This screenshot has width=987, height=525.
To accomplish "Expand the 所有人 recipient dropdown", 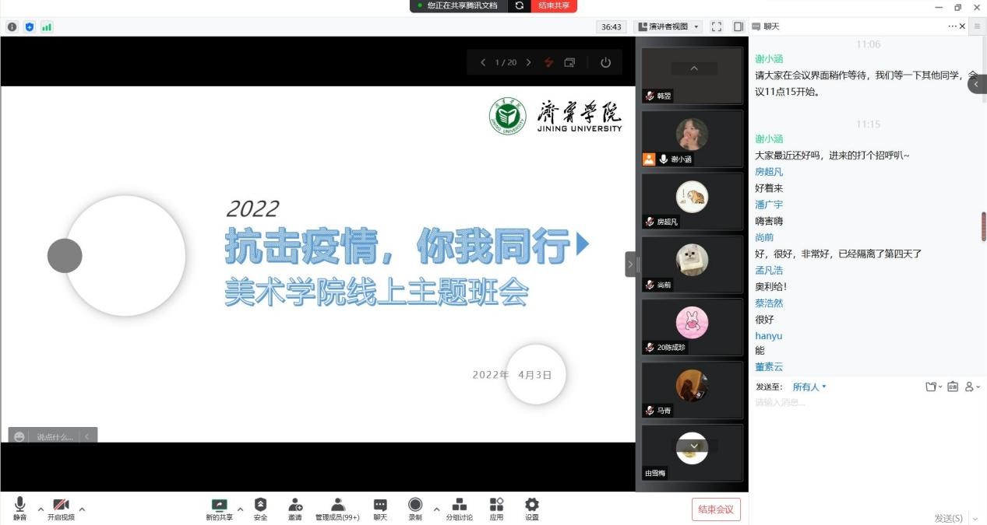I will pos(809,387).
